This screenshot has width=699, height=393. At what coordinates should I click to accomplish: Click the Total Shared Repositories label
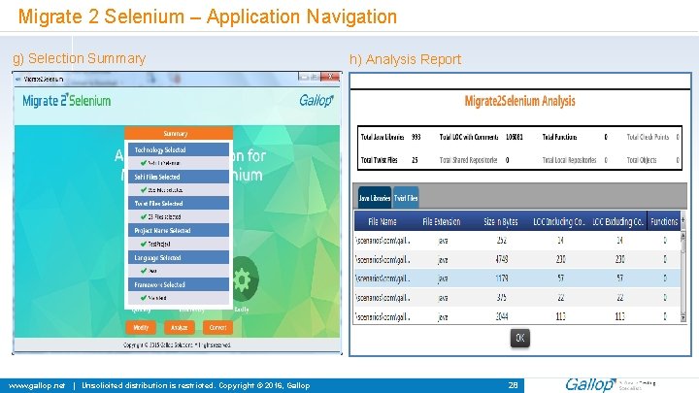point(468,160)
